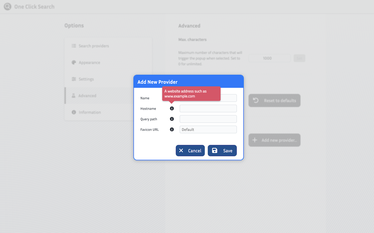Screen dimensions: 374x233
Task: Open the Information tab
Action: point(108,112)
